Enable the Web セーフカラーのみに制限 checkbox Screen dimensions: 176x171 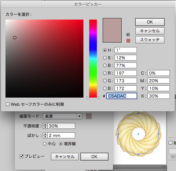[x=8, y=104]
